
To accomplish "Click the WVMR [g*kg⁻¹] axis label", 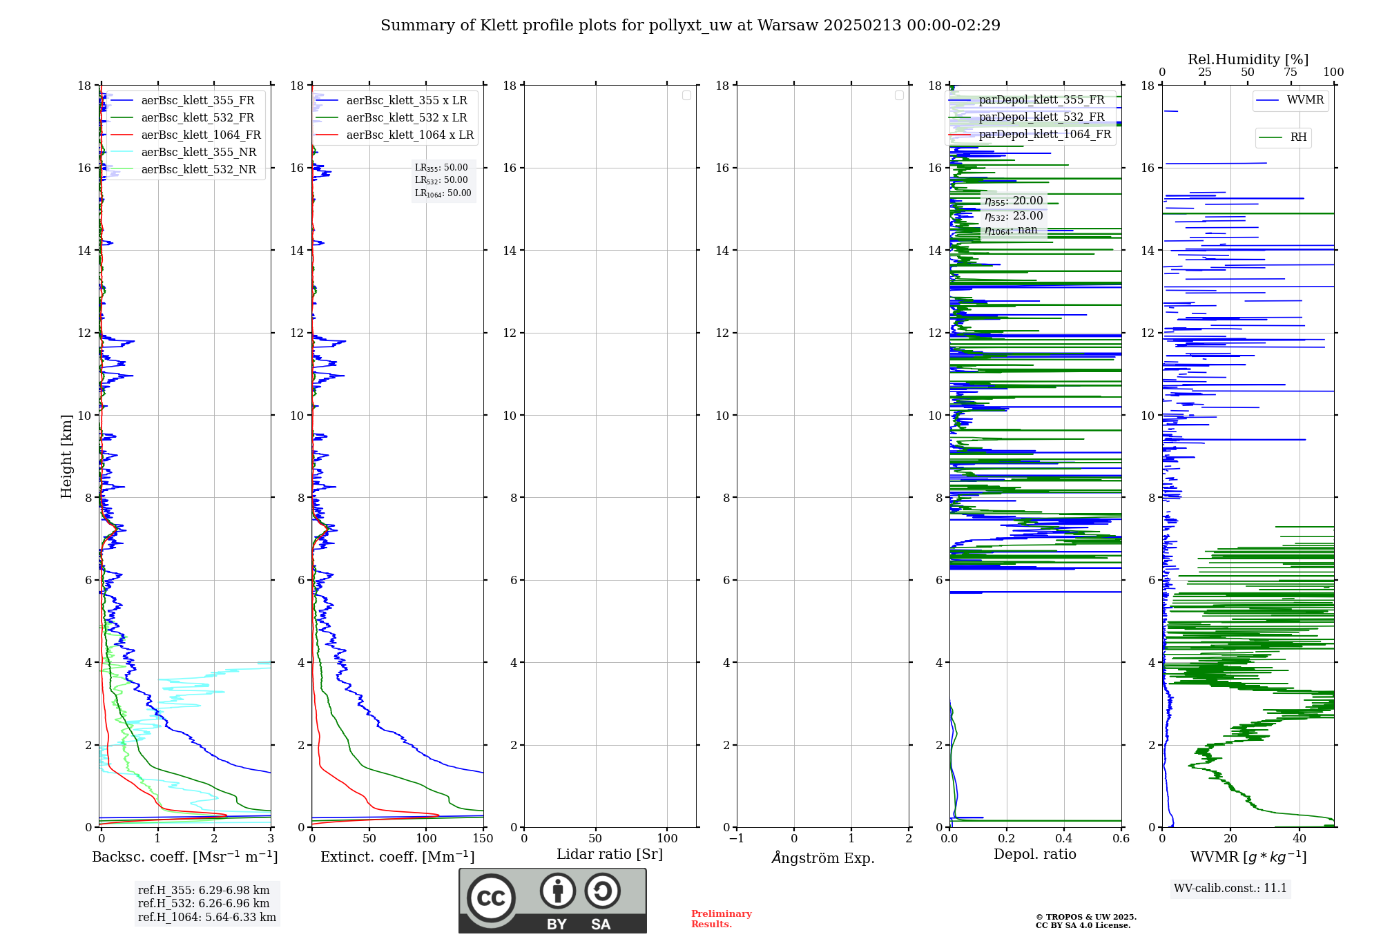I will tap(1248, 857).
